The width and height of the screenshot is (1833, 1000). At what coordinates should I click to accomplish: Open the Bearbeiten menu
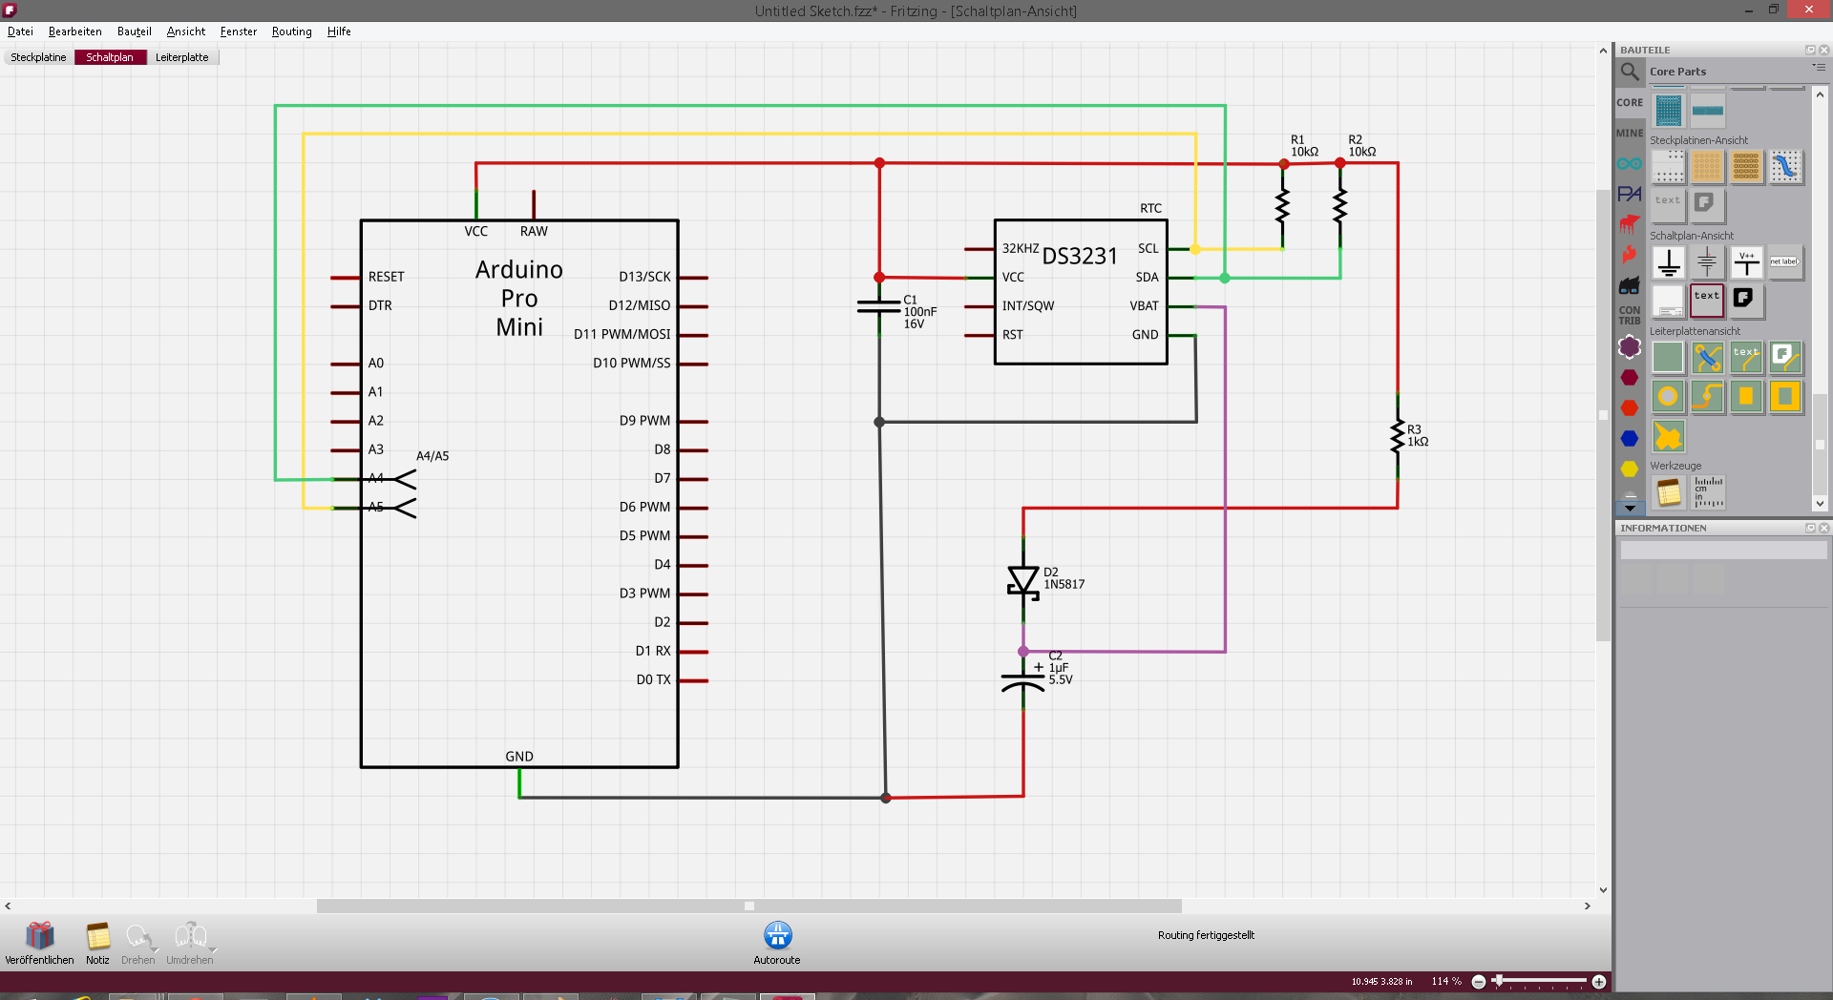75,31
